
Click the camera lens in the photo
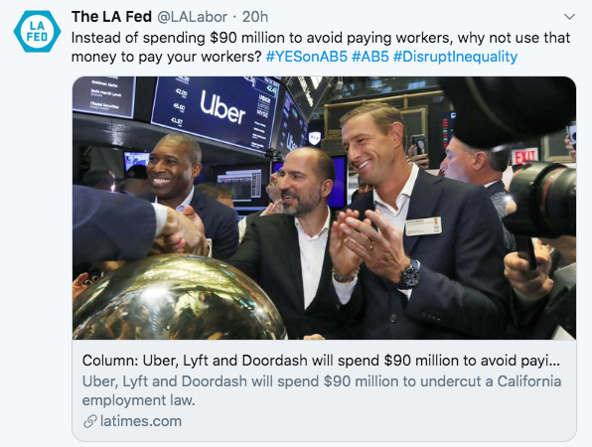point(542,199)
